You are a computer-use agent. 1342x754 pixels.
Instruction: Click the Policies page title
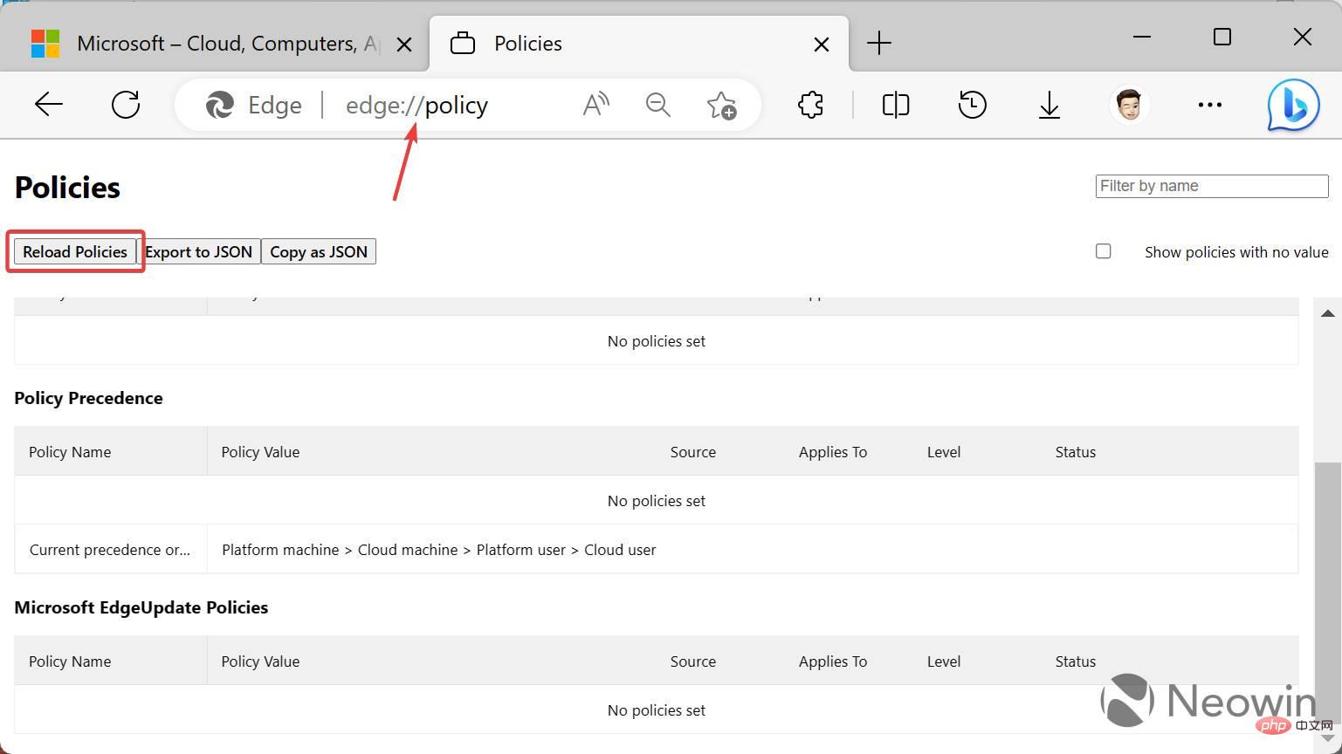coord(67,188)
